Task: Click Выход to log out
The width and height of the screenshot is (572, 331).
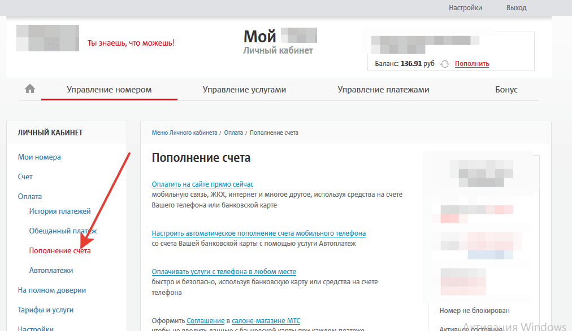Action: point(516,8)
